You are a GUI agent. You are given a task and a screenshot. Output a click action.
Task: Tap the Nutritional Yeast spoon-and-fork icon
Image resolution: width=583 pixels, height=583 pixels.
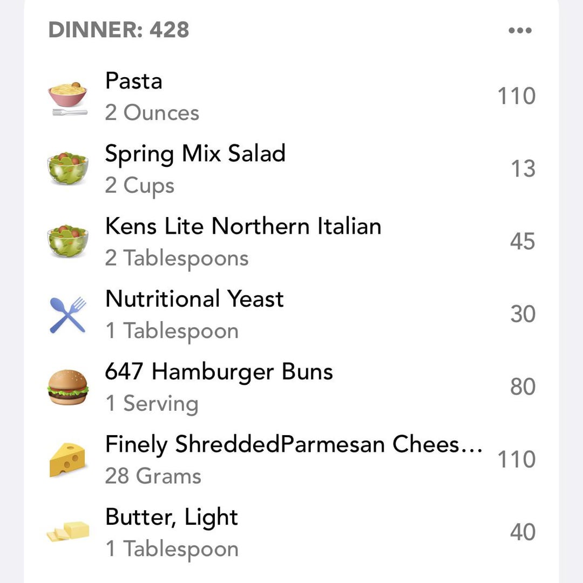click(x=67, y=315)
